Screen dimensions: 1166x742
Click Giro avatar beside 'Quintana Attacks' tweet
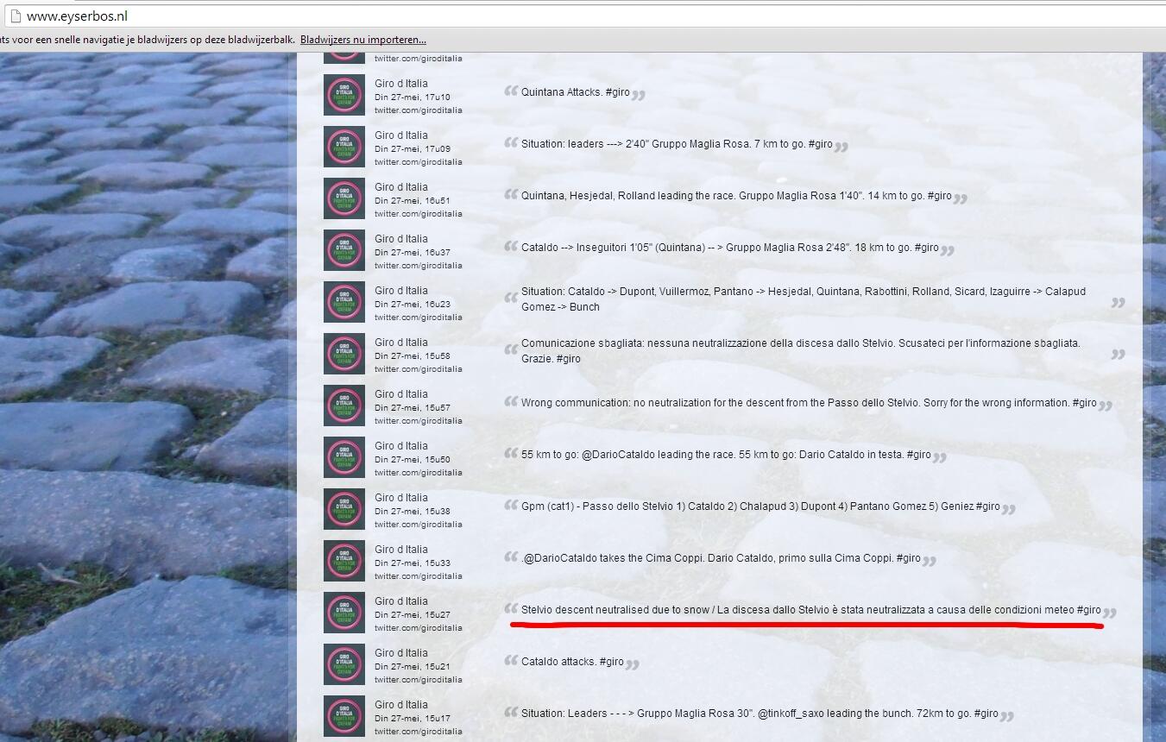pyautogui.click(x=344, y=95)
